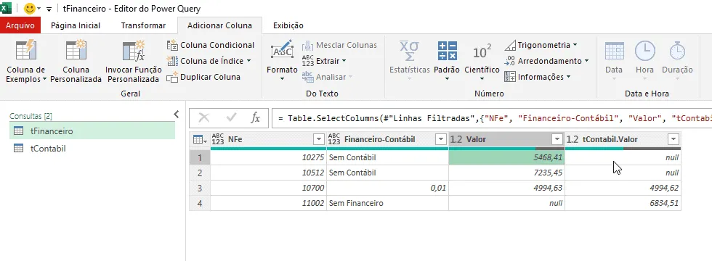This screenshot has height=261, width=712.
Task: Collapse the Consultas pane chevron
Action: 177,115
